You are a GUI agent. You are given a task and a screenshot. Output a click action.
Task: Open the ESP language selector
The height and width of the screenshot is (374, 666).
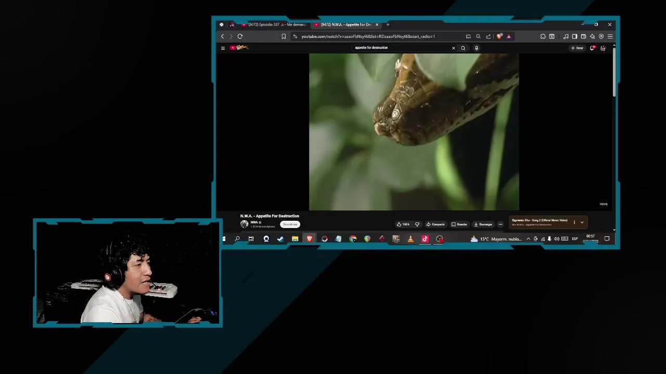pyautogui.click(x=575, y=239)
